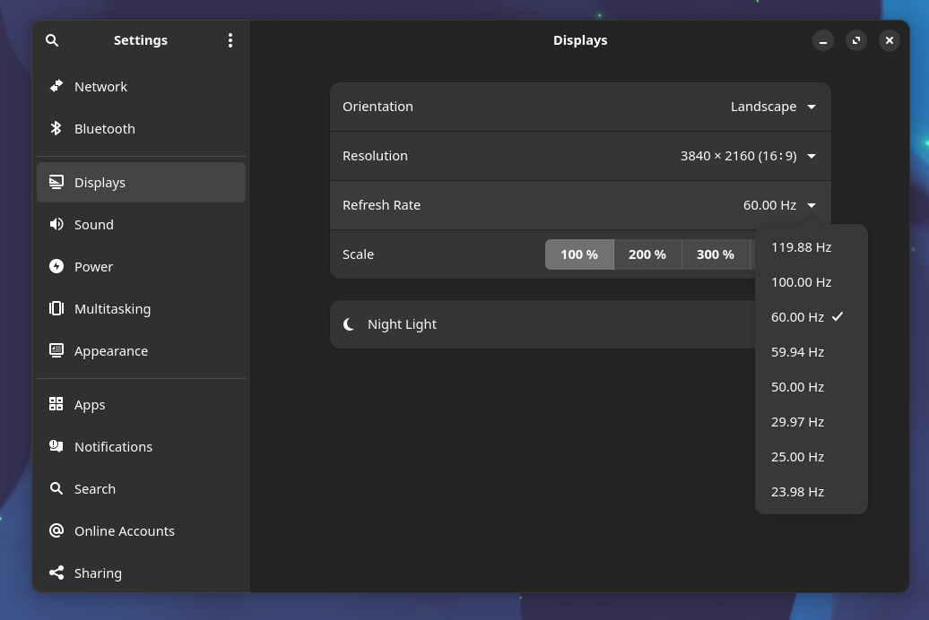
Task: Click the Notifications bubble icon
Action: point(56,446)
